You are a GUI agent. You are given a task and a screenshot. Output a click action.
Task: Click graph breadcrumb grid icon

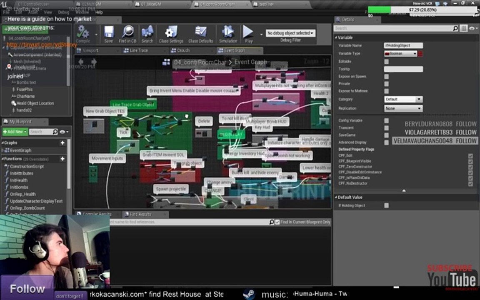tap(166, 62)
